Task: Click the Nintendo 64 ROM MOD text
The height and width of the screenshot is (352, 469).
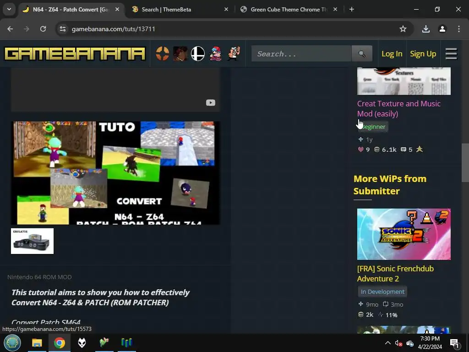Action: coord(39,277)
